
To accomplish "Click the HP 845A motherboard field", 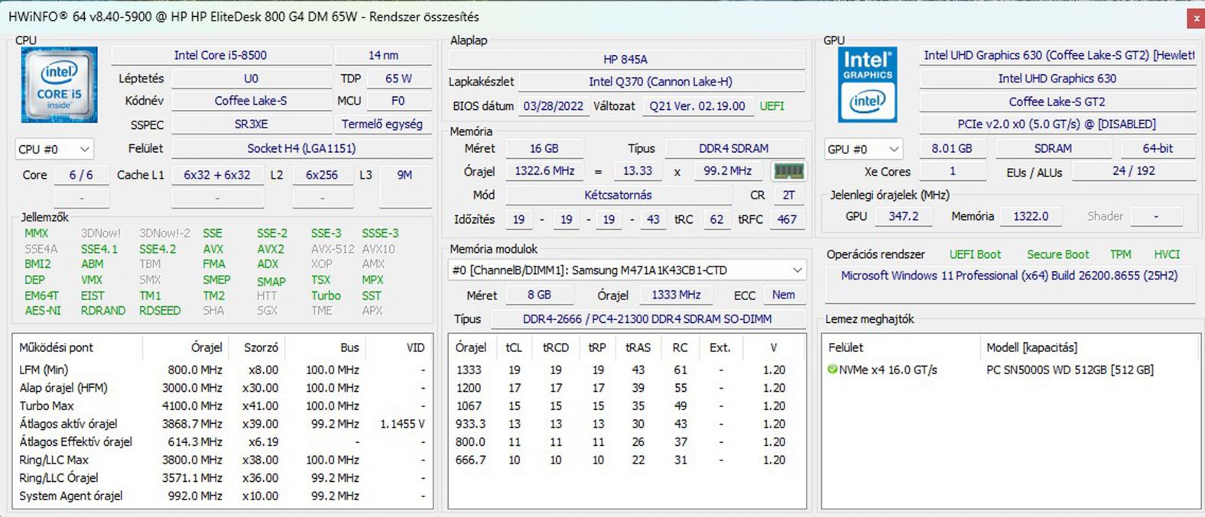I will point(625,59).
